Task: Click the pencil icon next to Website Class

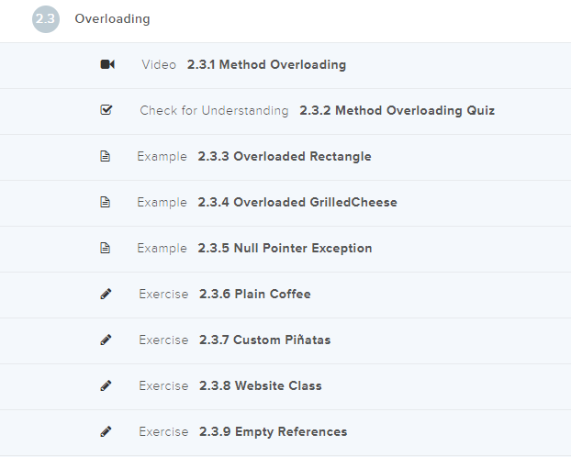Action: pyautogui.click(x=106, y=385)
